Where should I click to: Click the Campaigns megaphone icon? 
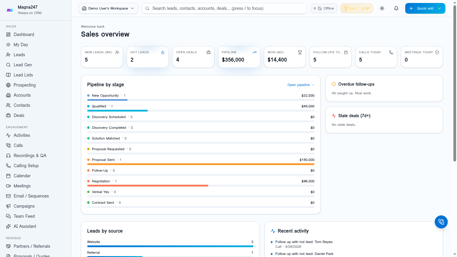point(8,206)
